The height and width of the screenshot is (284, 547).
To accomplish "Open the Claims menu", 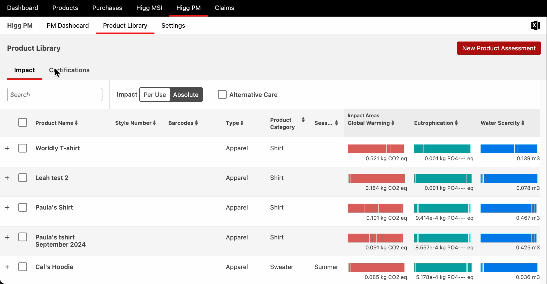I will click(x=225, y=8).
